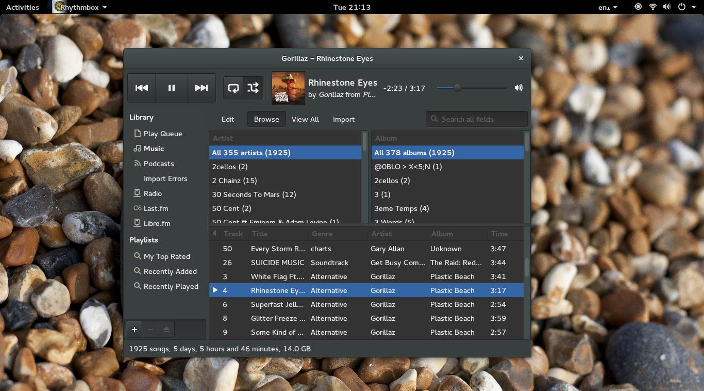This screenshot has width=704, height=391.
Task: Select artist 50 Cent (2)
Action: point(285,208)
